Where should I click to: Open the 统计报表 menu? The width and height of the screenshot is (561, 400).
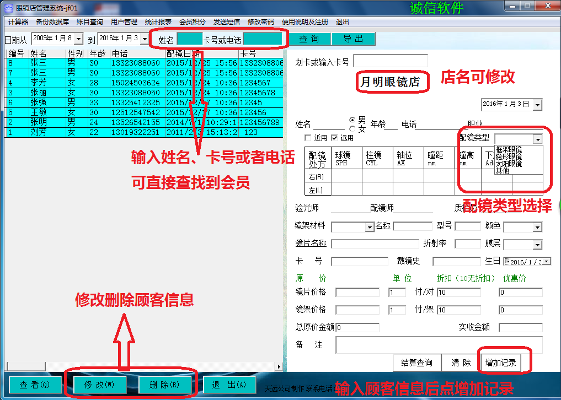coord(158,22)
